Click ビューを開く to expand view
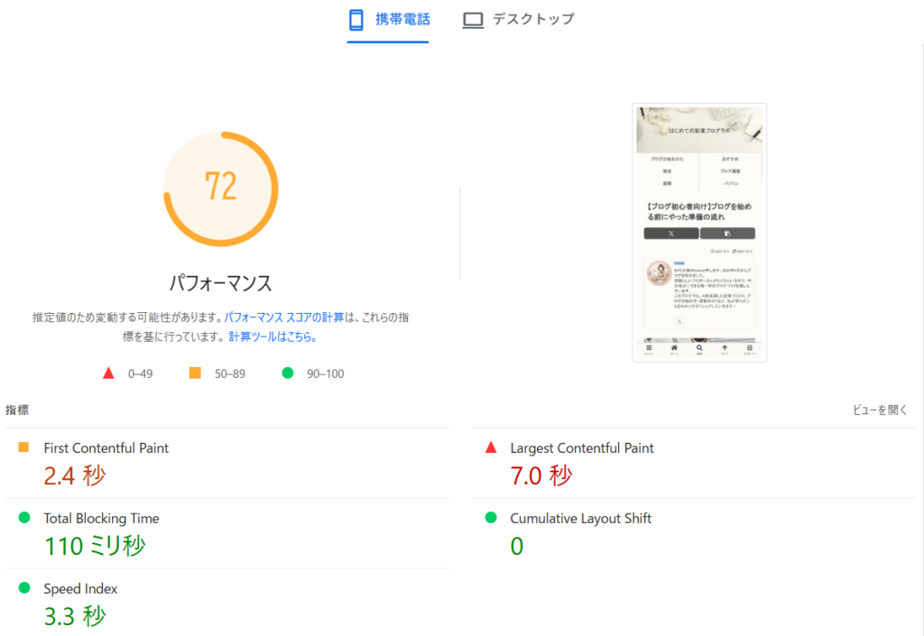Screen dimensions: 924x636 (x=880, y=410)
